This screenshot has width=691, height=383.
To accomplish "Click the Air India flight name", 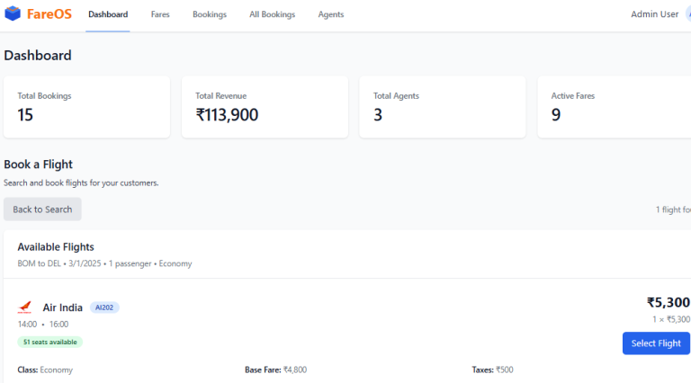I will click(x=63, y=307).
